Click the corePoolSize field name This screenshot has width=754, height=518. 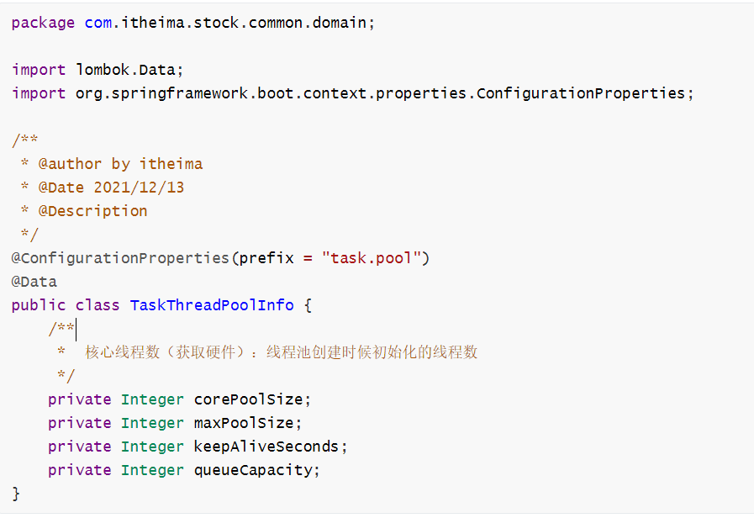pos(248,399)
